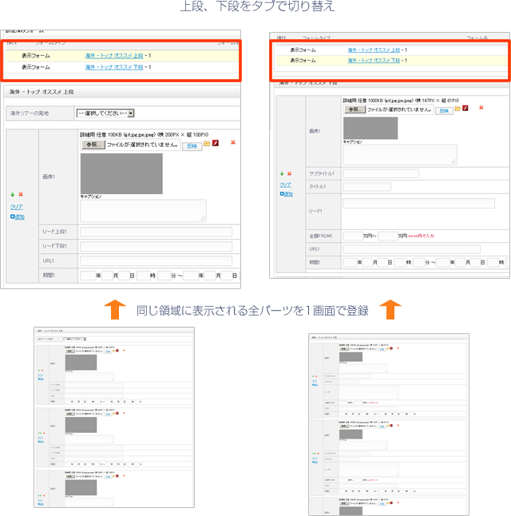Open the 海外ツアーの発地 dropdown
Viewport: 511px width, 516px height.
pyautogui.click(x=105, y=113)
